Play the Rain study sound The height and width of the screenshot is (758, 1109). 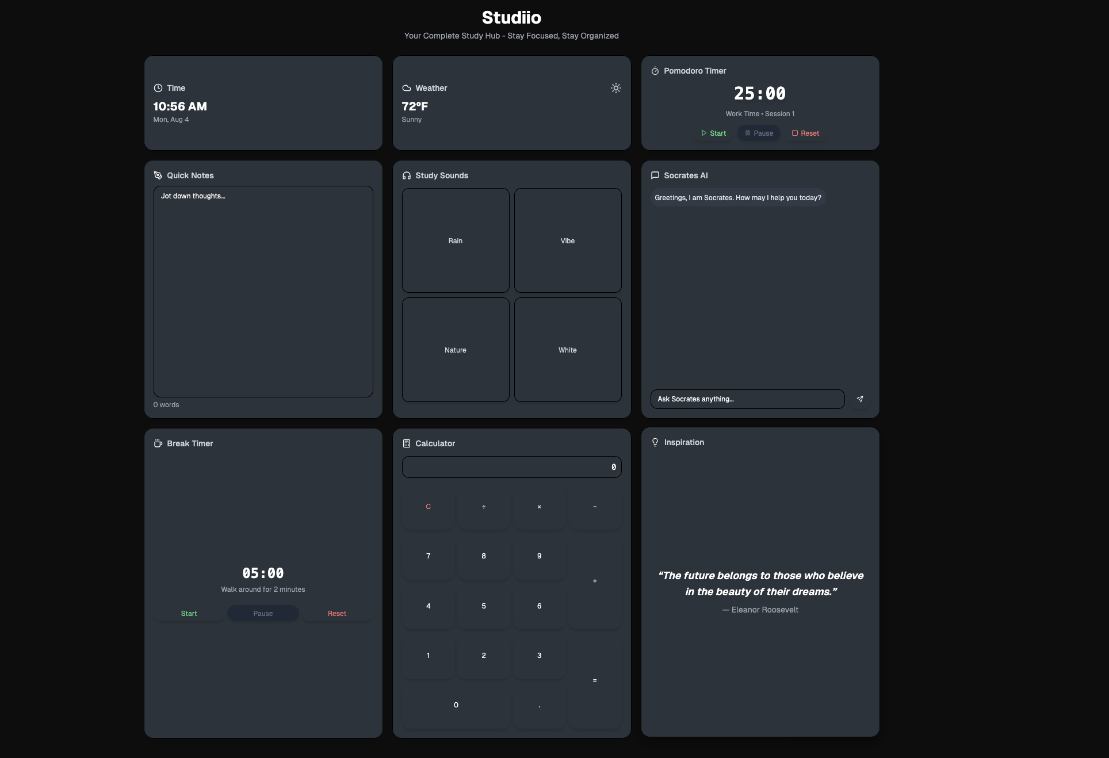pos(456,240)
